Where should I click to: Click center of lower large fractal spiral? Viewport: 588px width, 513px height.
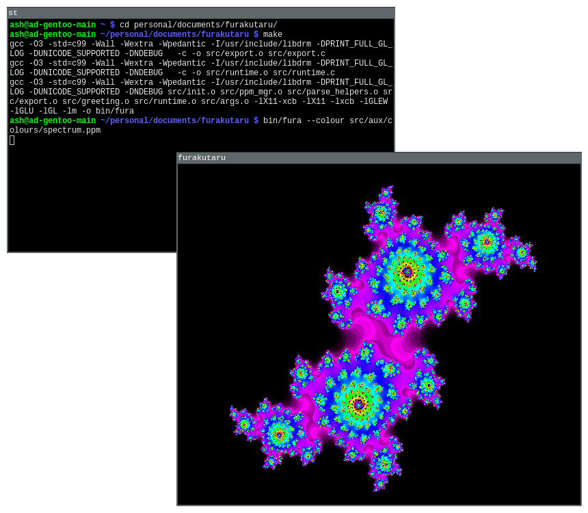[358, 405]
